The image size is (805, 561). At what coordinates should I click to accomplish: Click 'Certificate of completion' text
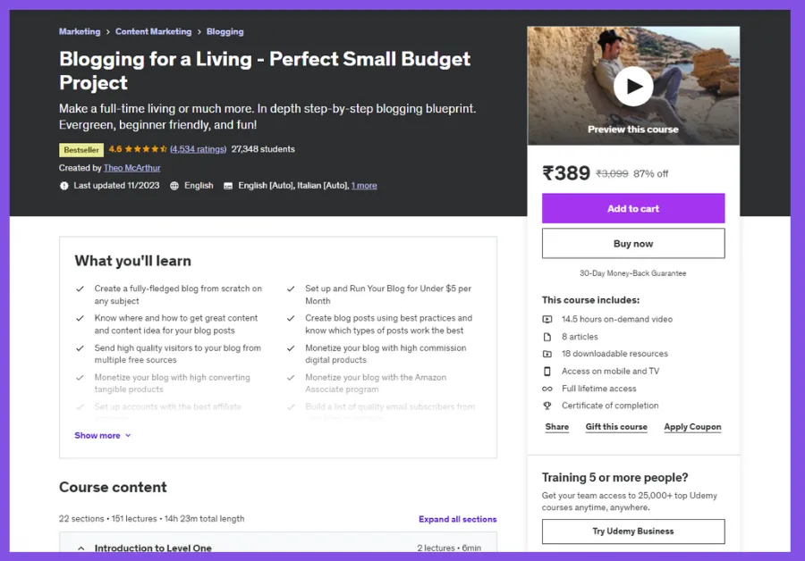[610, 406]
